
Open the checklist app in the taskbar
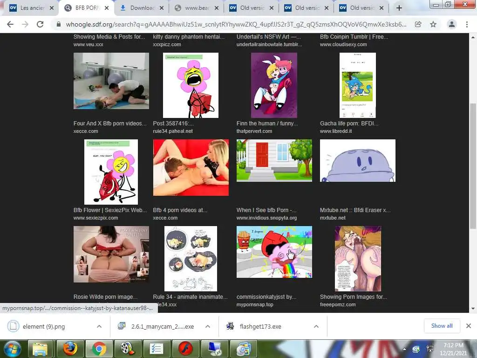coord(157,349)
